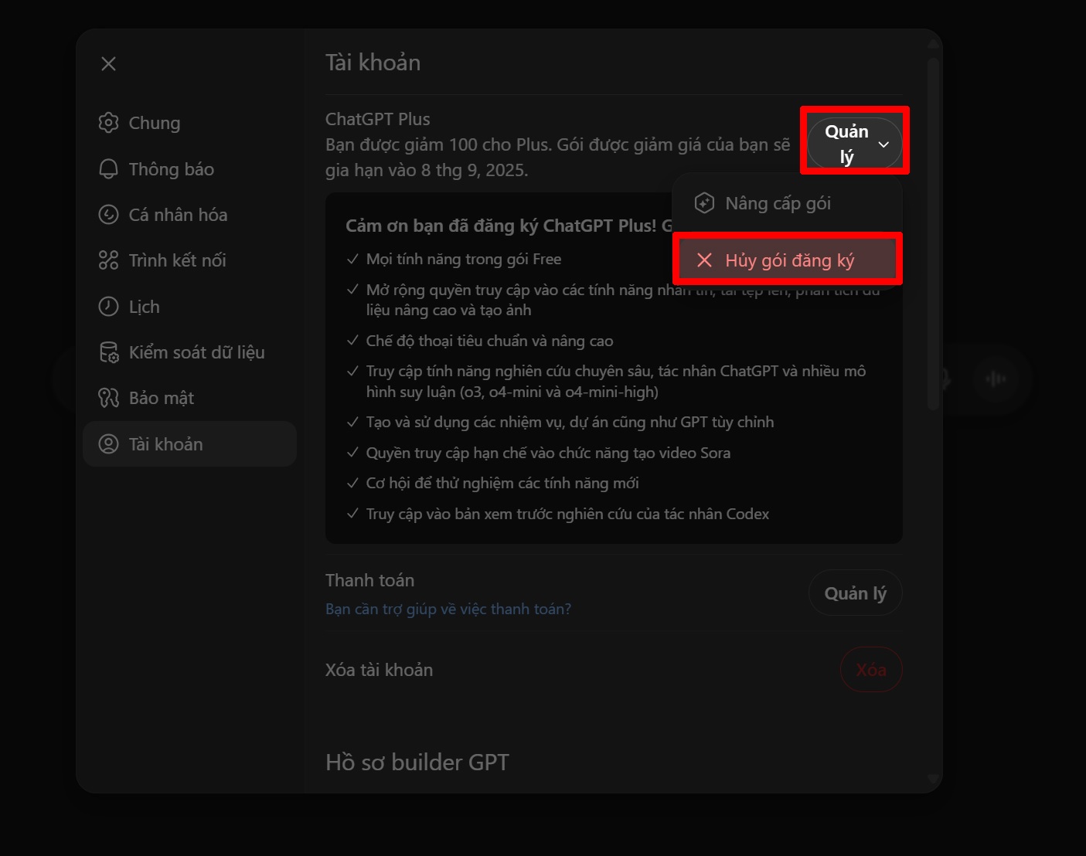Click the Tài khoản profile icon

pyautogui.click(x=108, y=444)
